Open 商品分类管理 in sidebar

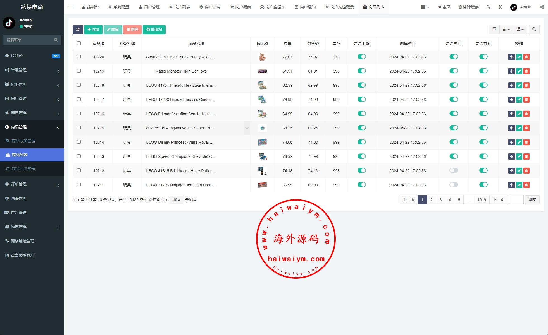click(x=23, y=141)
